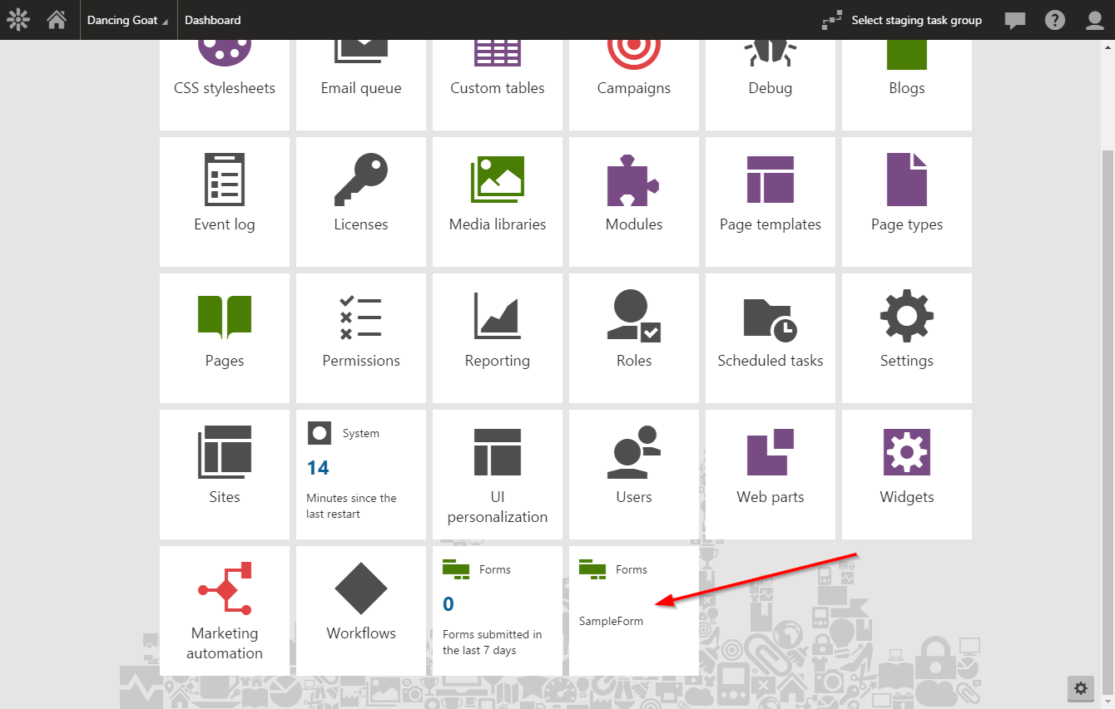
Task: Open the Sites tile
Action: (225, 474)
